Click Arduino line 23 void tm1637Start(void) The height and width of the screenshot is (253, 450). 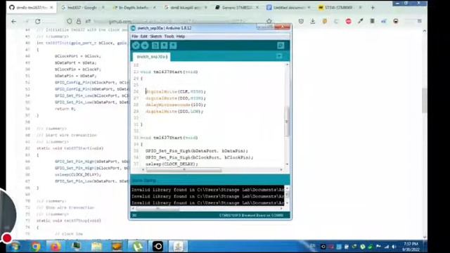point(169,72)
